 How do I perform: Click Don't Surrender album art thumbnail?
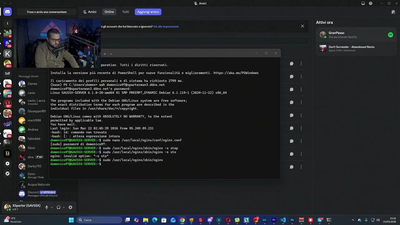(x=323, y=48)
